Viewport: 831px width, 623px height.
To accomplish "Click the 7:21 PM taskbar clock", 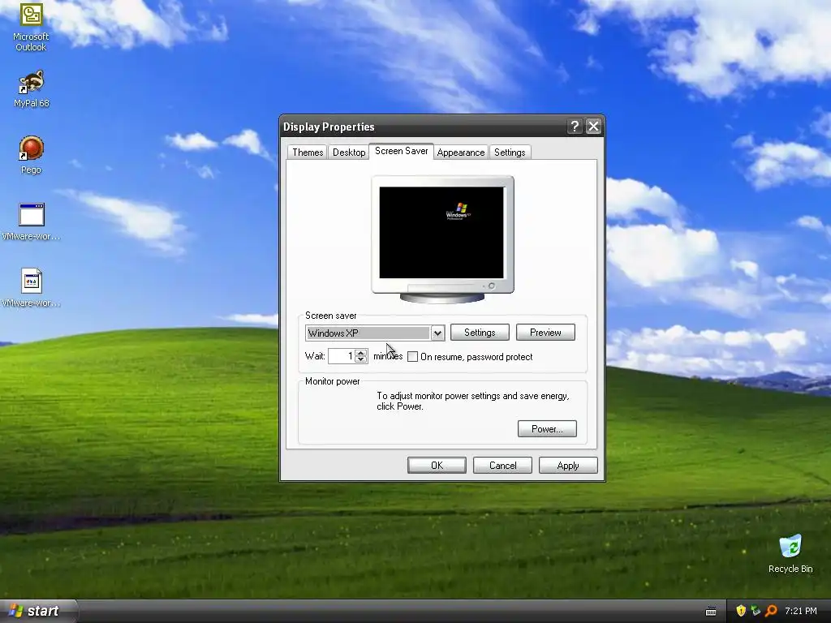I will pyautogui.click(x=801, y=611).
